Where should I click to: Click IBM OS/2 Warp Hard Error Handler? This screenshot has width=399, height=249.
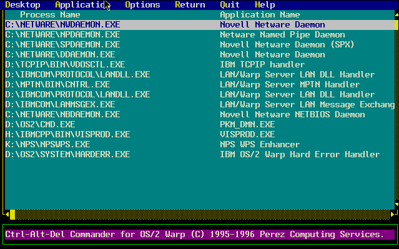tap(300, 154)
